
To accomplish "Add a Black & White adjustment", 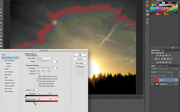I will click(x=162, y=59).
